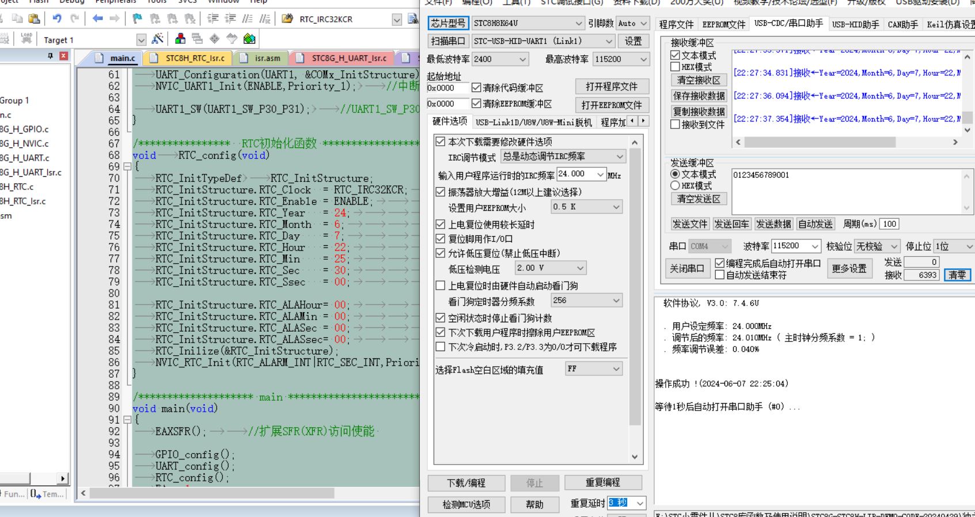975x517 pixels.
Task: Open the Pack Installer green icon
Action: pos(249,39)
